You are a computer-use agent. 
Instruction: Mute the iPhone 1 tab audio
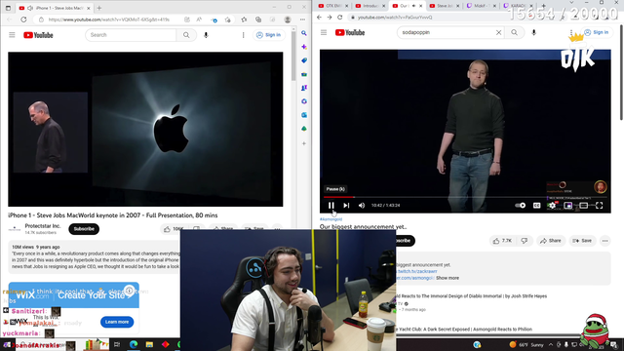coord(30,8)
